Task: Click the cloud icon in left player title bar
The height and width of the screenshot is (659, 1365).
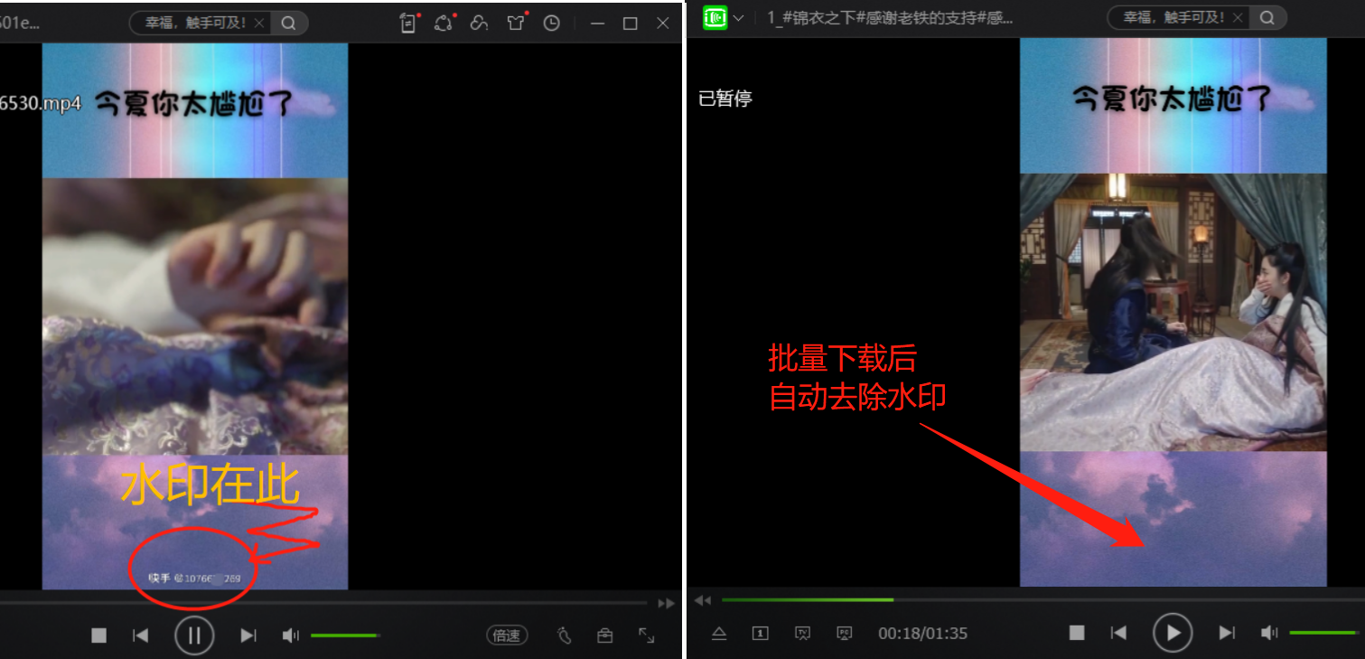Action: click(480, 24)
